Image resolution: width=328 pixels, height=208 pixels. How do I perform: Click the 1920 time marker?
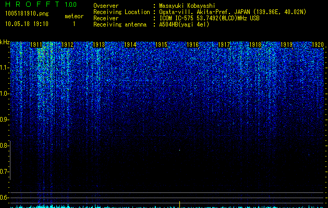click(318, 45)
